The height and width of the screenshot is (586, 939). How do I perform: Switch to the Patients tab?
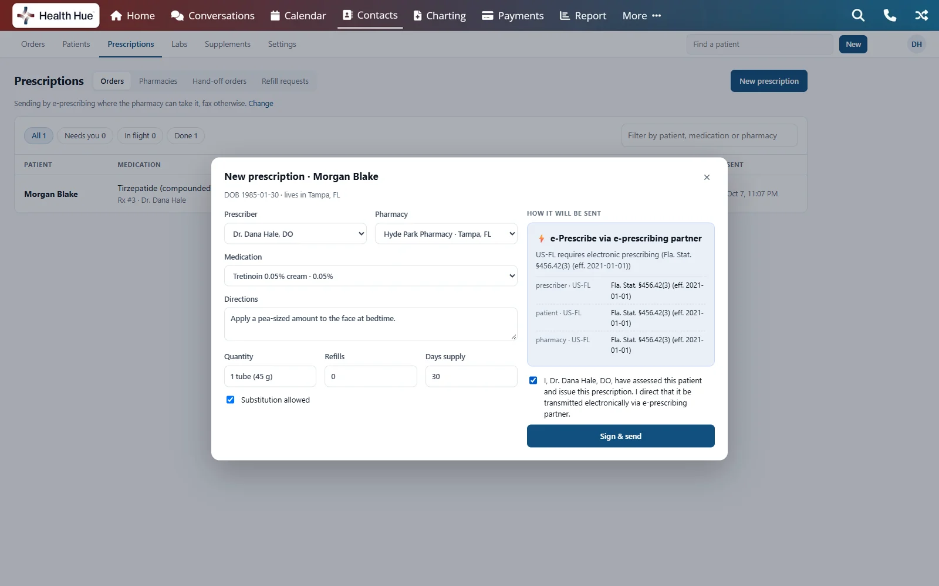click(76, 44)
